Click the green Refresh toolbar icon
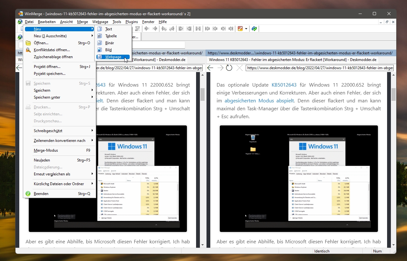 (x=254, y=29)
